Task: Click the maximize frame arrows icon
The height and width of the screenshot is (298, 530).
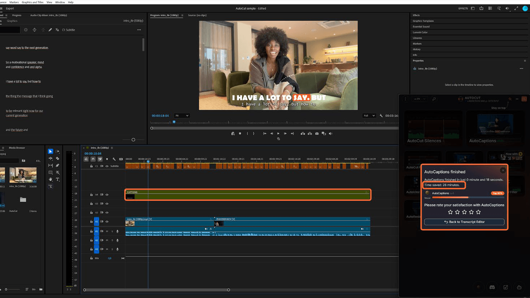Action: tap(516, 8)
